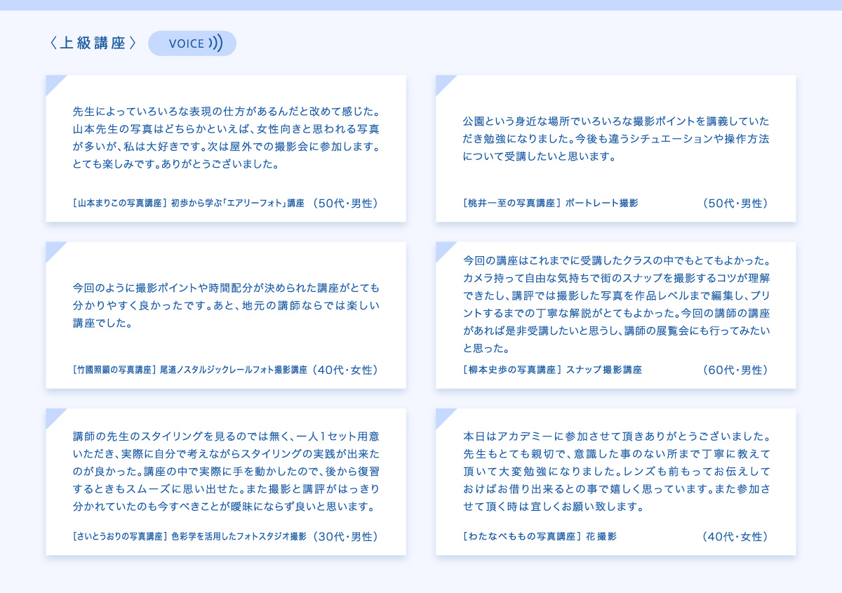Viewport: 842px width, 593px height.
Task: Click corner fold on わたなべももの review card
Action: (x=443, y=415)
